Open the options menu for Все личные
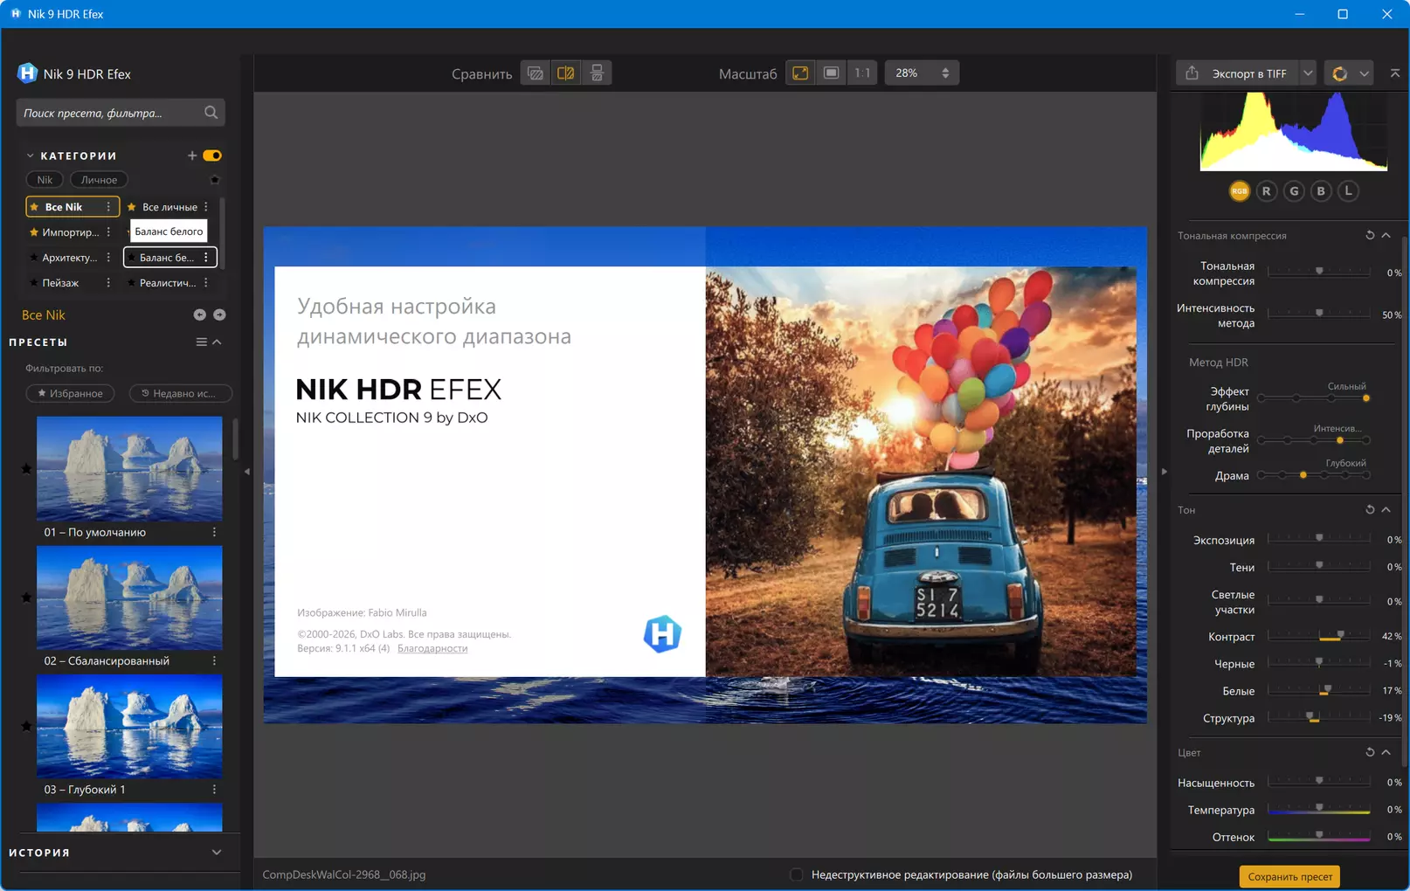 (206, 207)
